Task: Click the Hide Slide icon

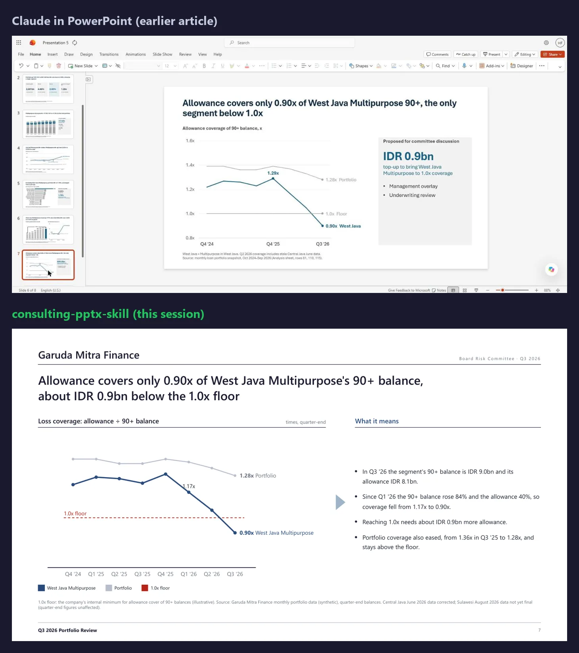Action: pos(118,66)
